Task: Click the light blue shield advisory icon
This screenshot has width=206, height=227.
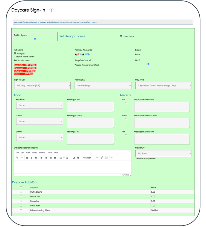Action: tap(81, 54)
